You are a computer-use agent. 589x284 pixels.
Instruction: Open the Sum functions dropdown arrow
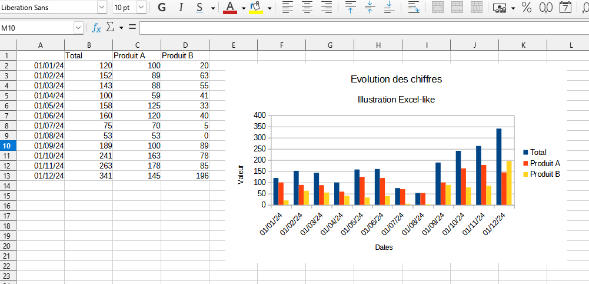pos(121,28)
